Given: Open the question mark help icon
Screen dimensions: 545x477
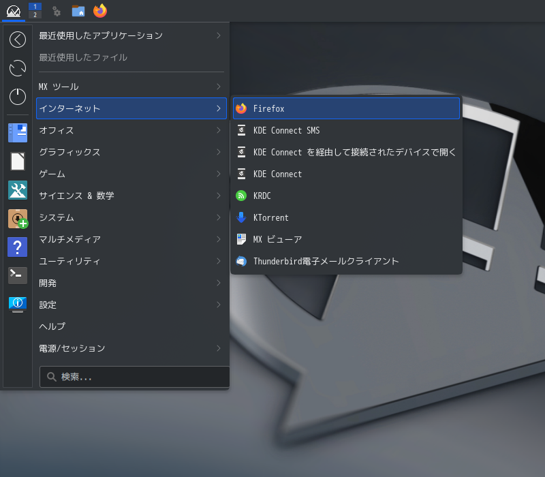Looking at the screenshot, I should (18, 247).
